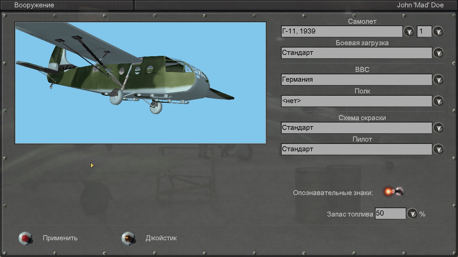The width and height of the screenshot is (458, 257).
Task: Click the aircraft number field showing 1
Action: 424,31
